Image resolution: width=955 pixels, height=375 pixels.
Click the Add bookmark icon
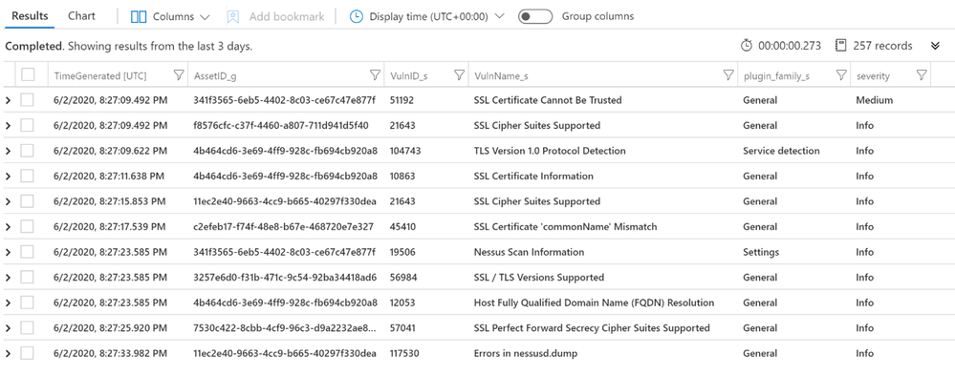pos(232,17)
